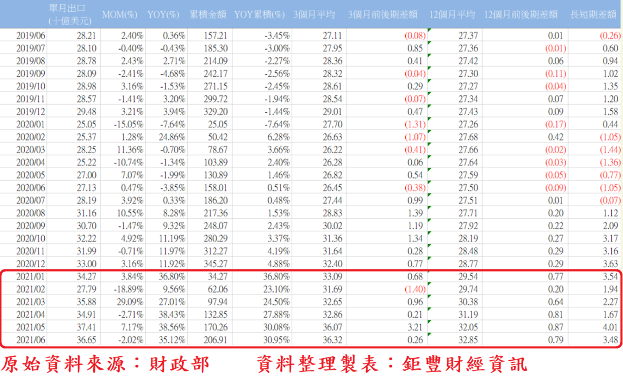
Task: Click the 2021/06 date cell
Action: click(x=31, y=340)
